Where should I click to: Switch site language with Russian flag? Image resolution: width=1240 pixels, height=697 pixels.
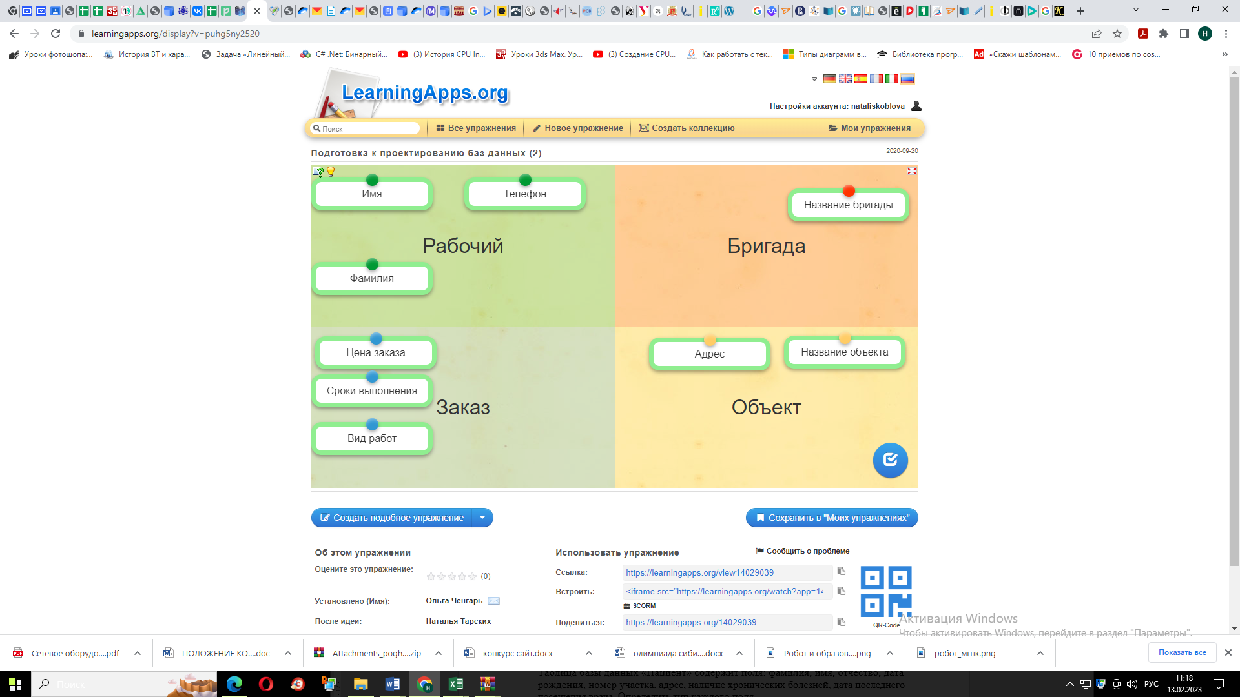tap(907, 79)
